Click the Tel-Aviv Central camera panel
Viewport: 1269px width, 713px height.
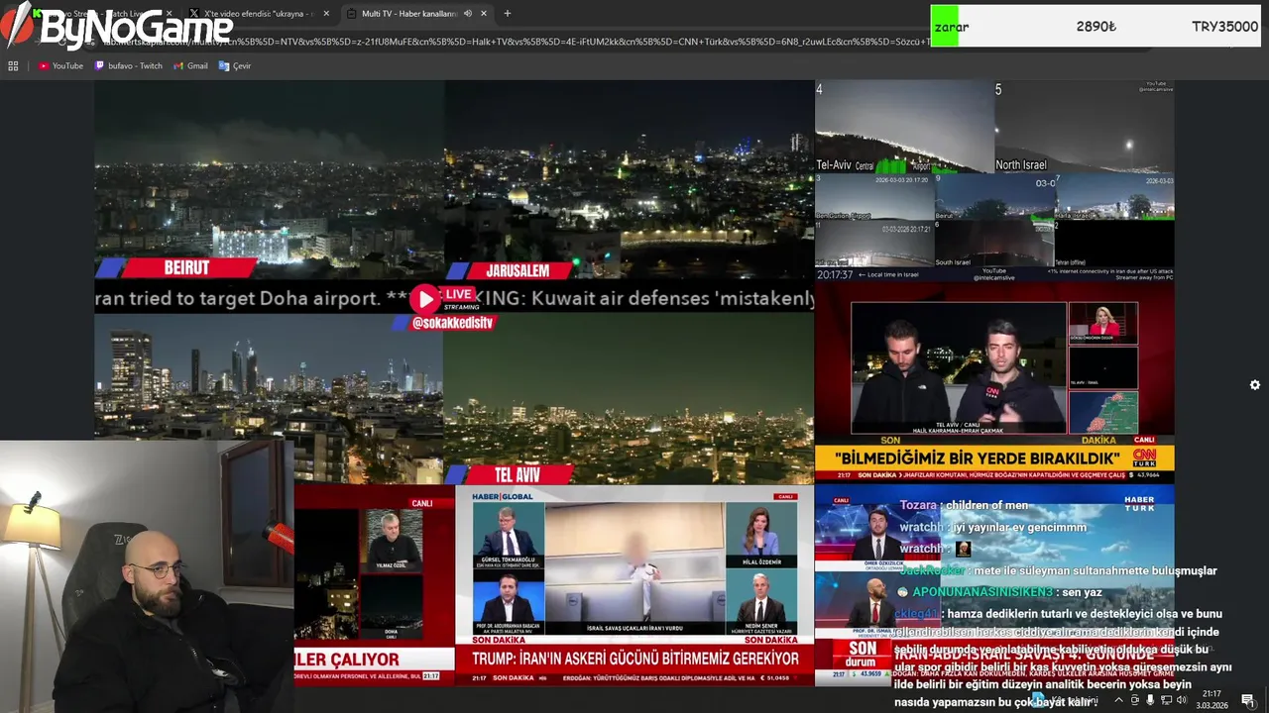pyautogui.click(x=904, y=127)
